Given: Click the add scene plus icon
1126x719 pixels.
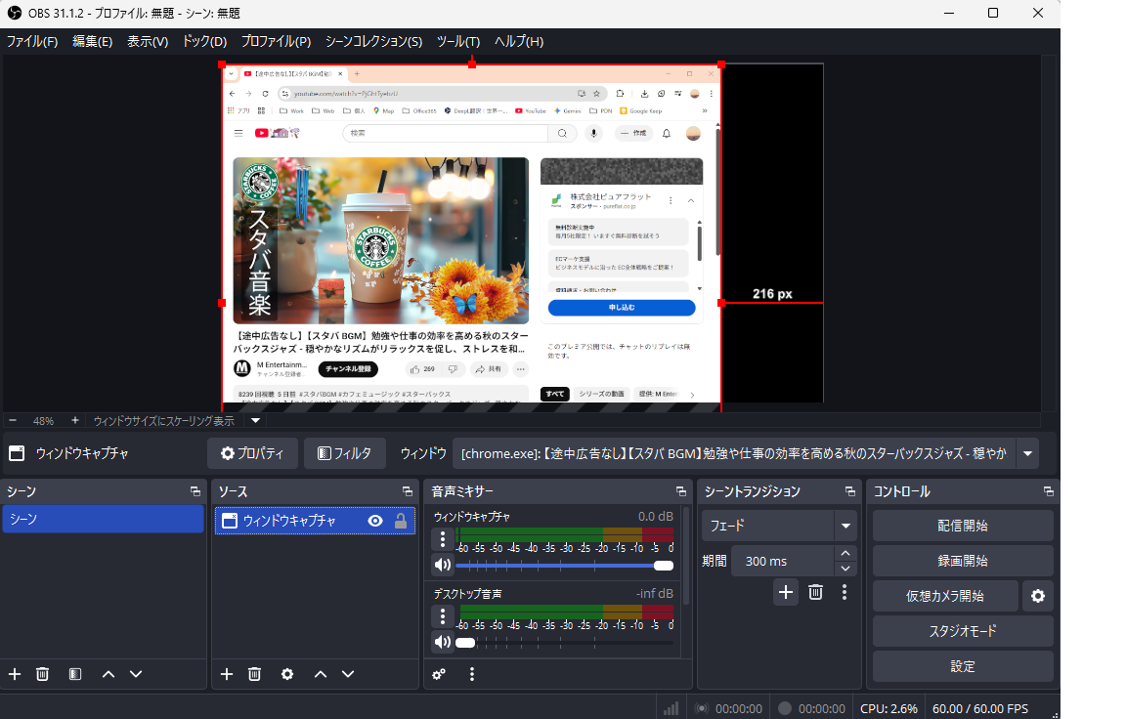Looking at the screenshot, I should tap(15, 674).
